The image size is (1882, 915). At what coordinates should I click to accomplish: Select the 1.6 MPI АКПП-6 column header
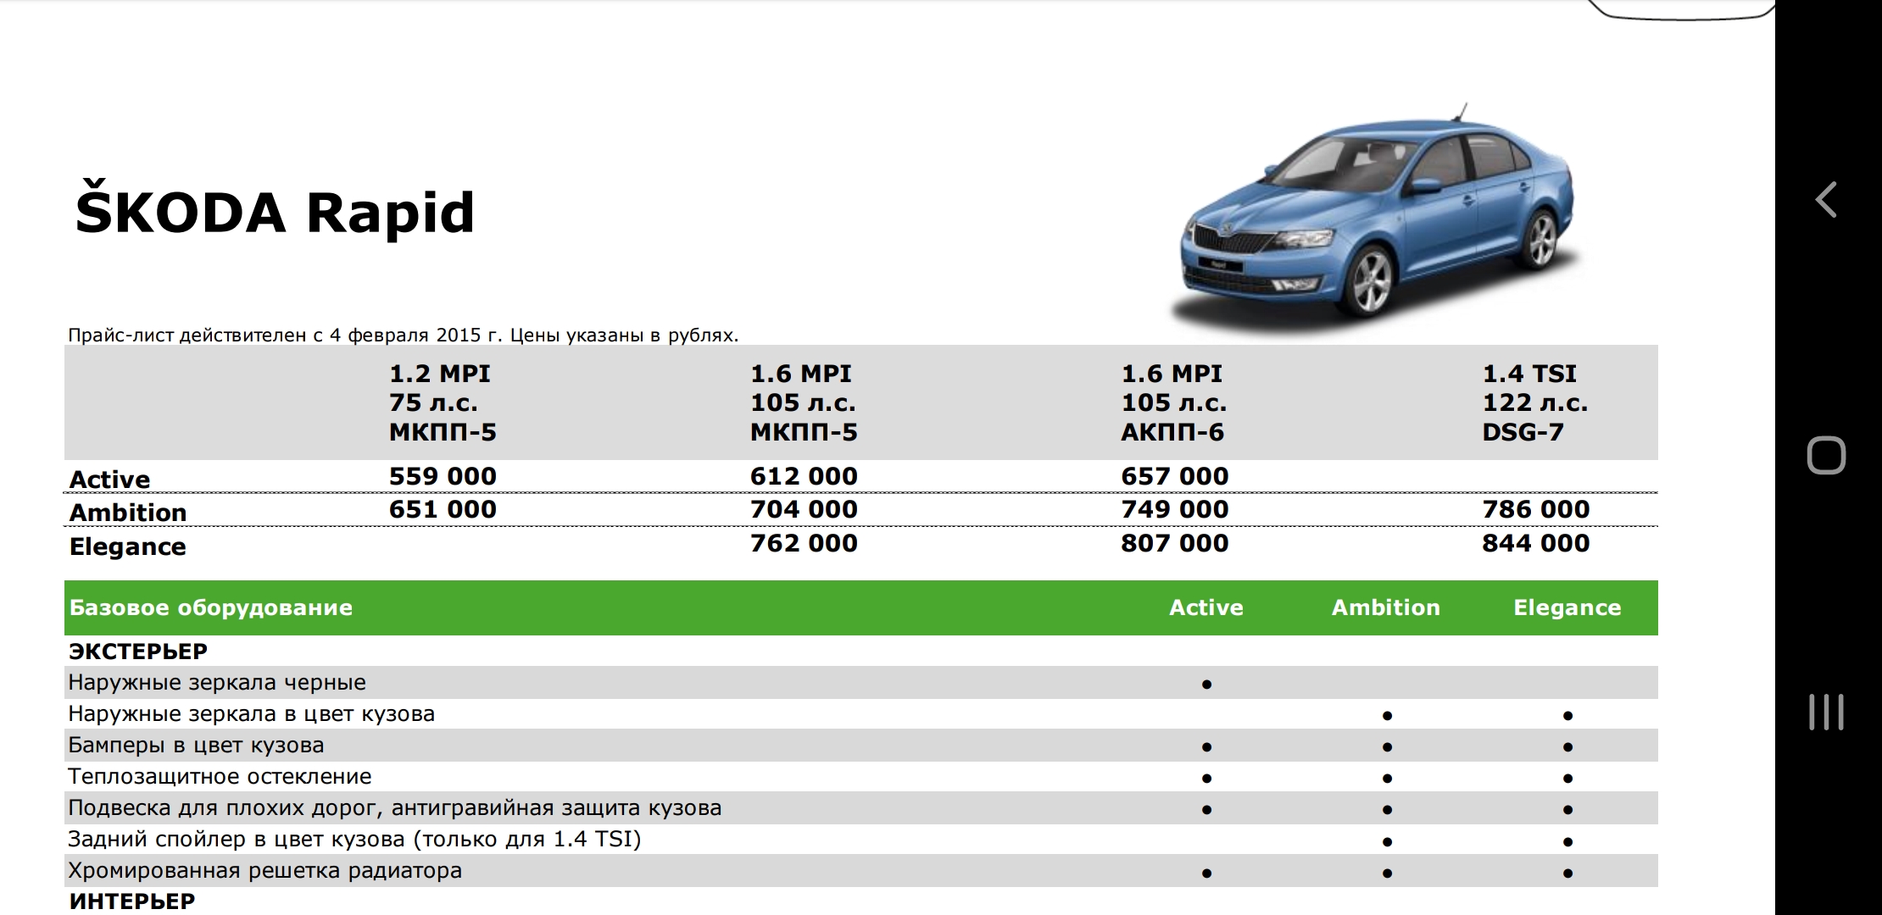coord(1173,402)
